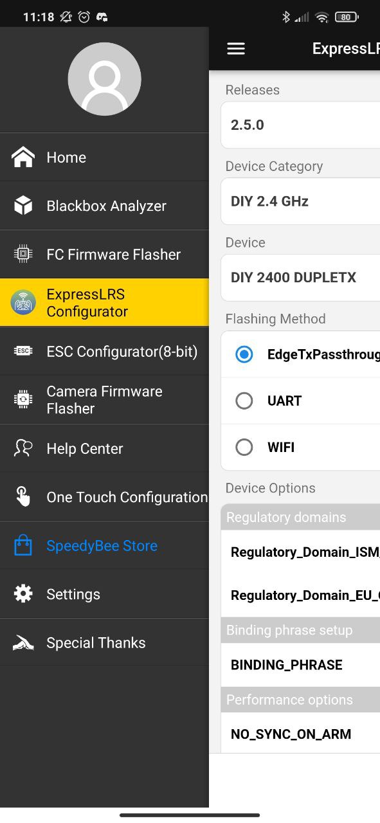Tap the Home house icon
Viewport: 380px width, 823px height.
[23, 157]
